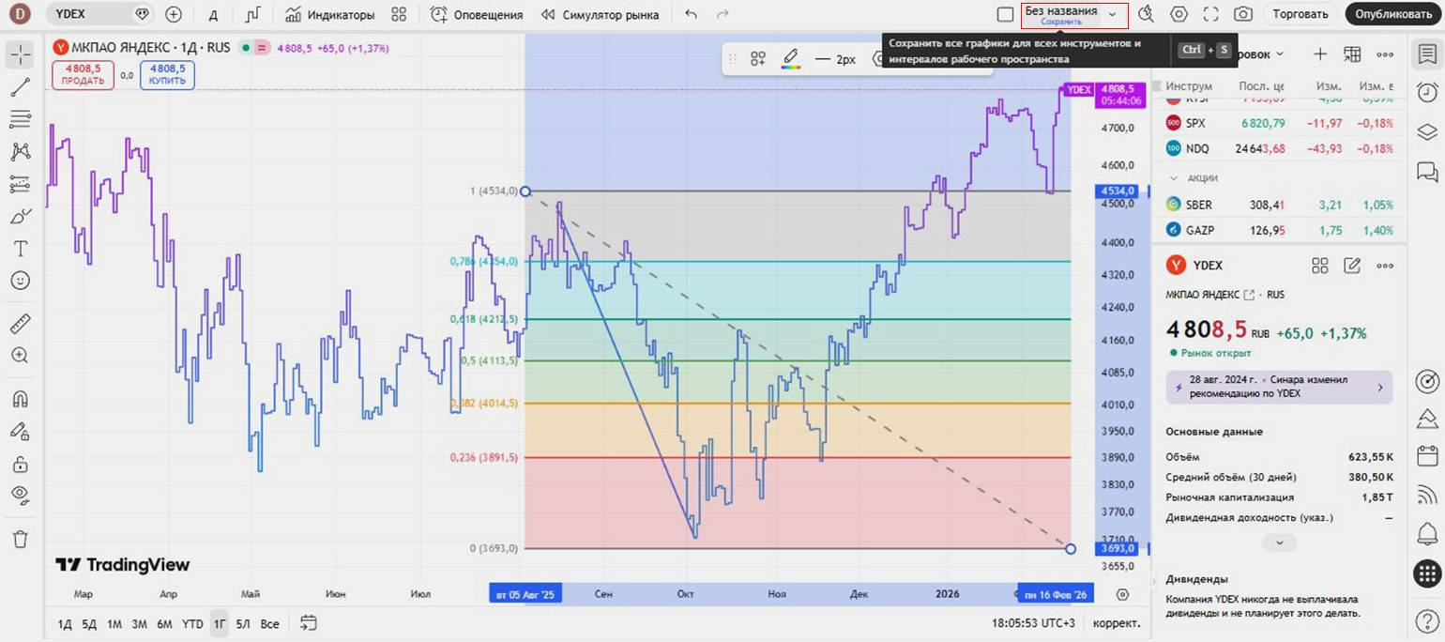This screenshot has height=642, width=1445.
Task: Open the alerts alarm clock panel
Action: pyautogui.click(x=1427, y=92)
